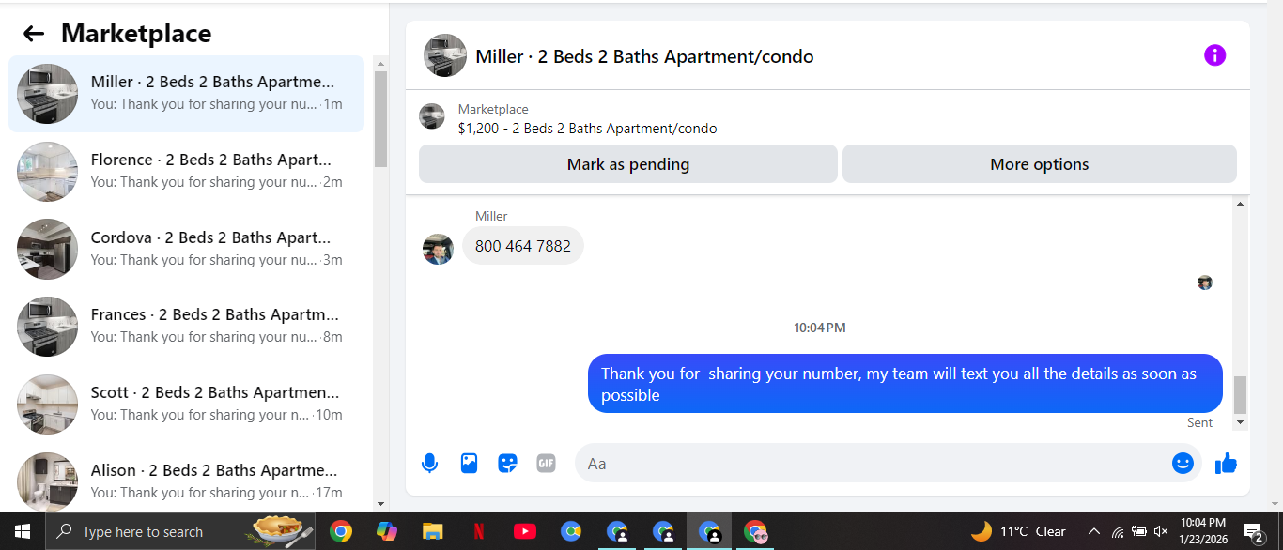Open the emoji picker in the message box

pyautogui.click(x=1183, y=463)
